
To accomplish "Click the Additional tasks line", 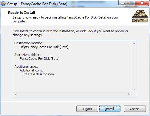I will point(26,66).
